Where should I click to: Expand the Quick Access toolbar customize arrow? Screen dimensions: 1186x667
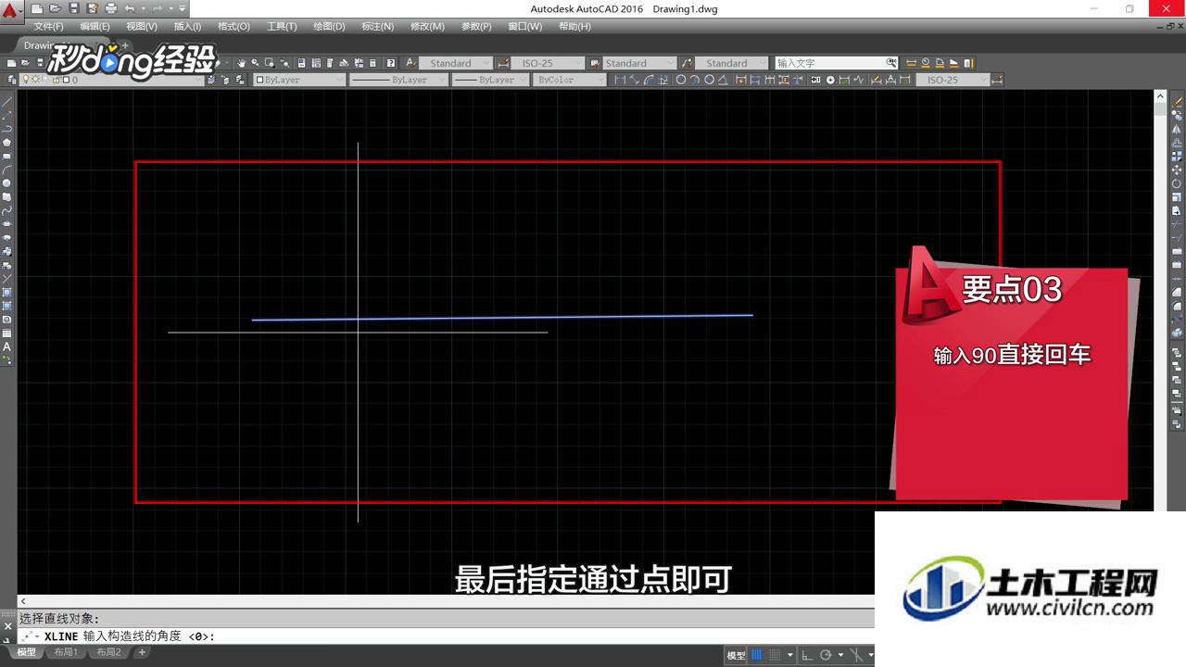pyautogui.click(x=182, y=8)
